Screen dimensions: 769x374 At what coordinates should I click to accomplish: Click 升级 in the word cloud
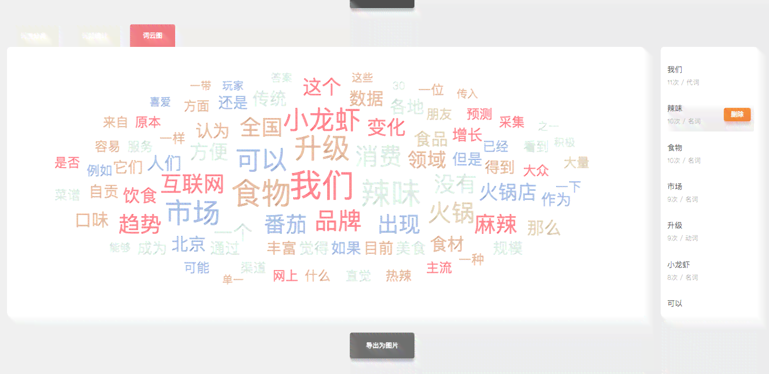[322, 149]
